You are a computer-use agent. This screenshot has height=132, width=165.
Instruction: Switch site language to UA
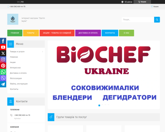pyautogui.click(x=18, y=2)
